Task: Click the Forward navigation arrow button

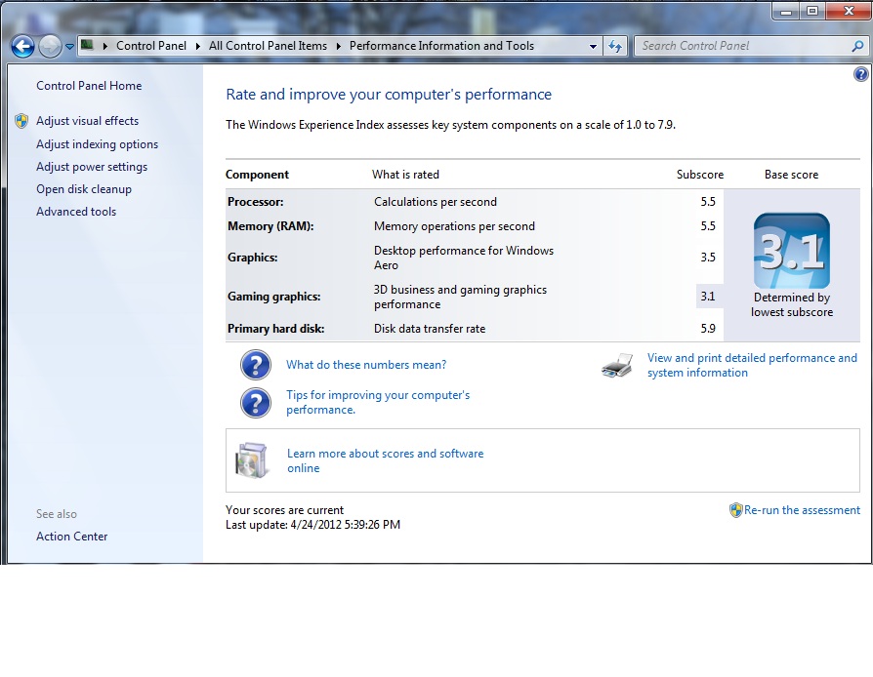Action: click(50, 46)
